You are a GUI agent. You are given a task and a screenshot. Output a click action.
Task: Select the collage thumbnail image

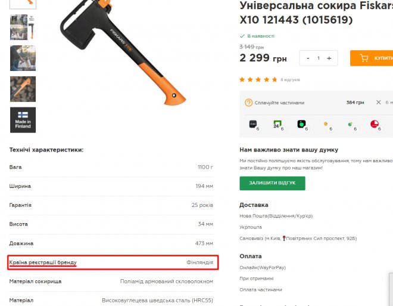coord(23,27)
